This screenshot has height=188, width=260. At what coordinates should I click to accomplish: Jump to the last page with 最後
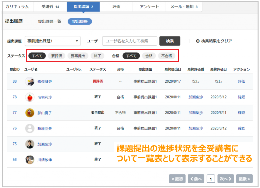tap(244, 179)
